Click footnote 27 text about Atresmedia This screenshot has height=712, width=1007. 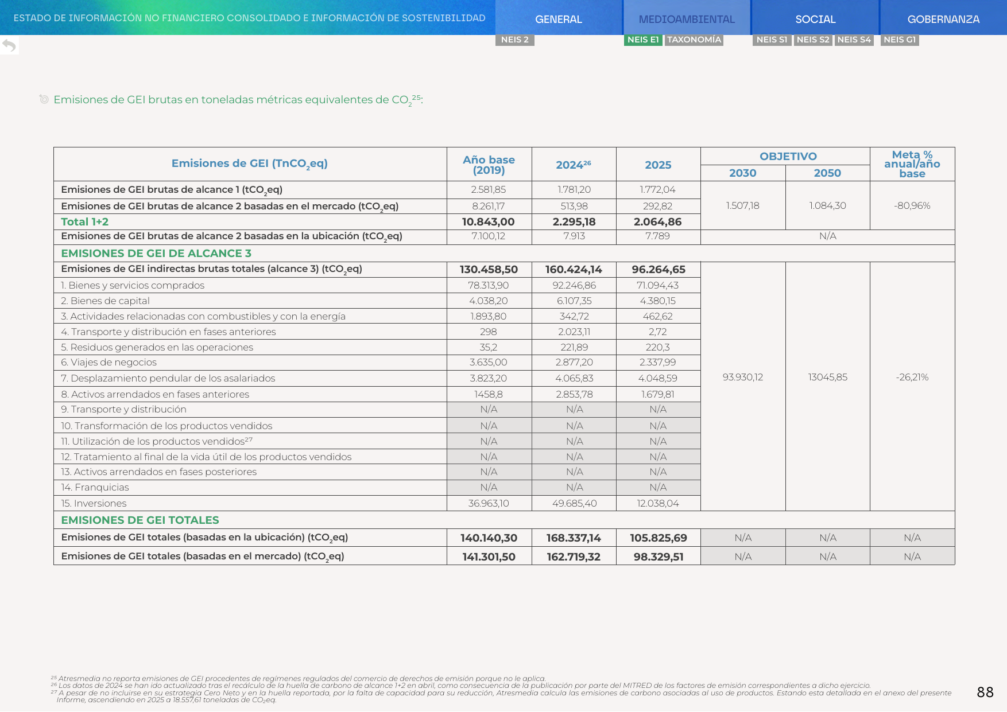click(x=501, y=696)
